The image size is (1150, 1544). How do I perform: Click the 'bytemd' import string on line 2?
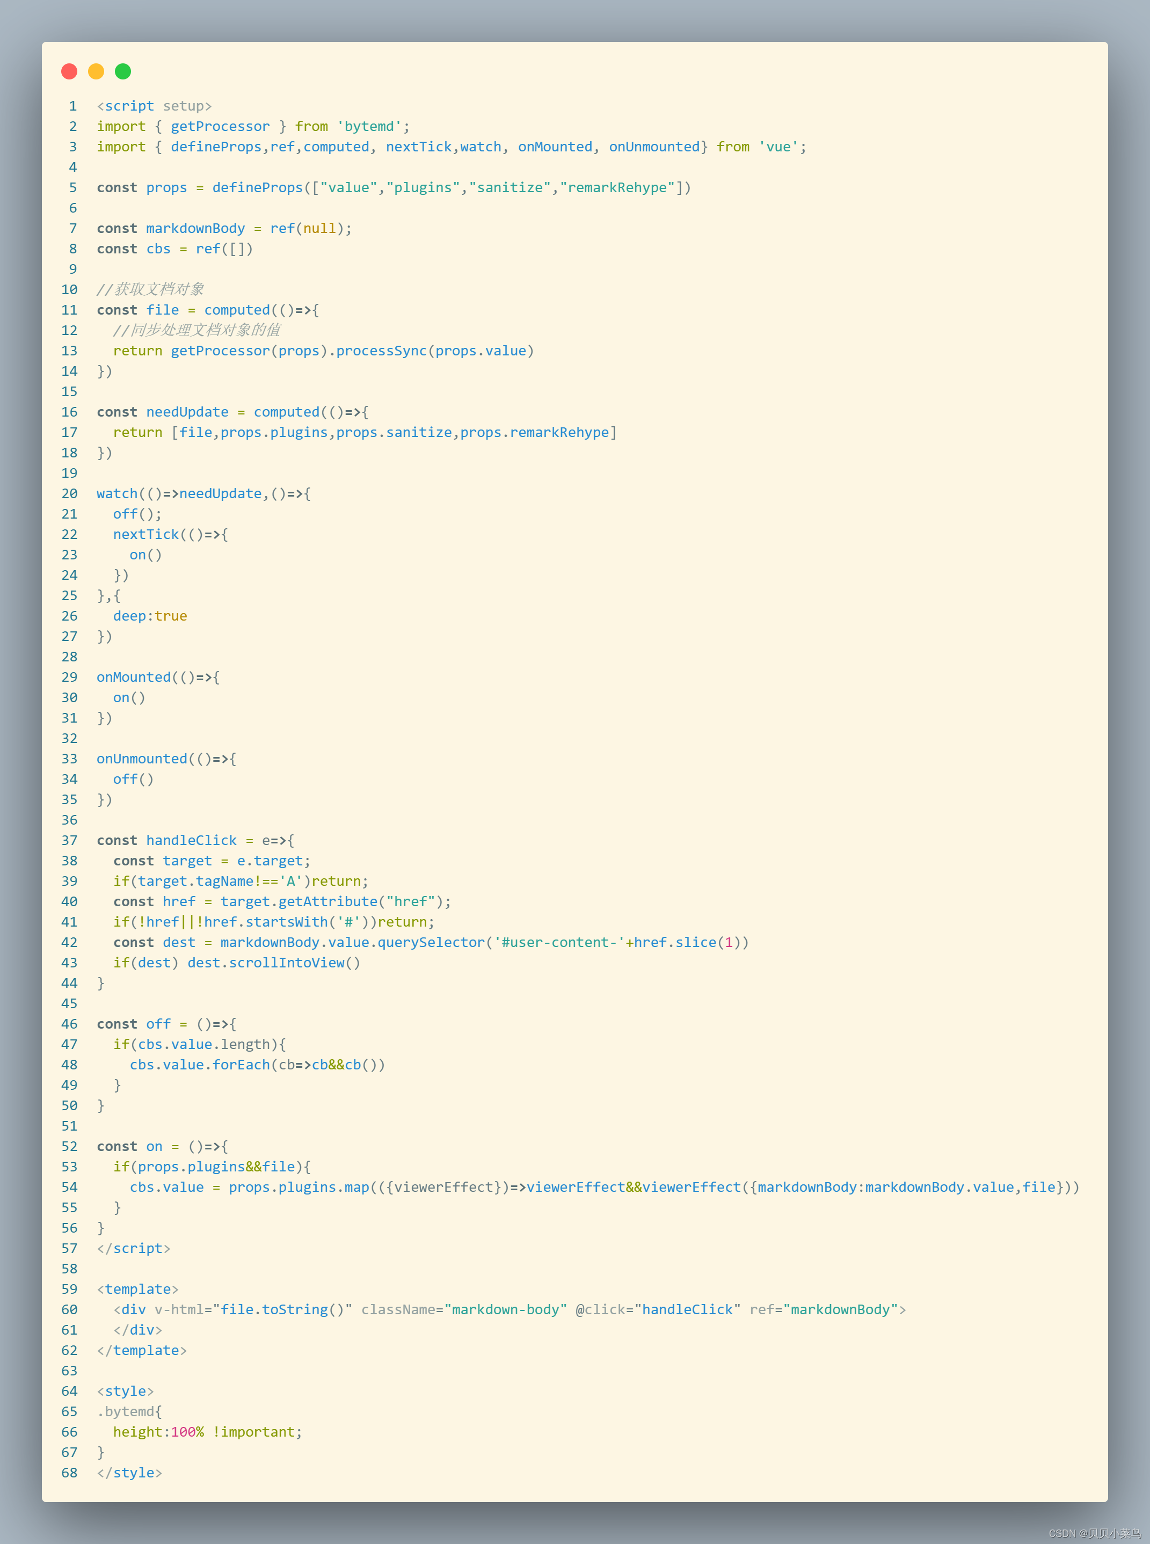point(369,127)
